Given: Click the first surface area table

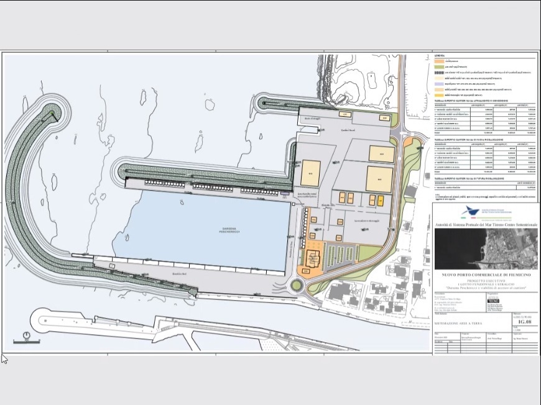Looking at the screenshot, I should point(485,118).
